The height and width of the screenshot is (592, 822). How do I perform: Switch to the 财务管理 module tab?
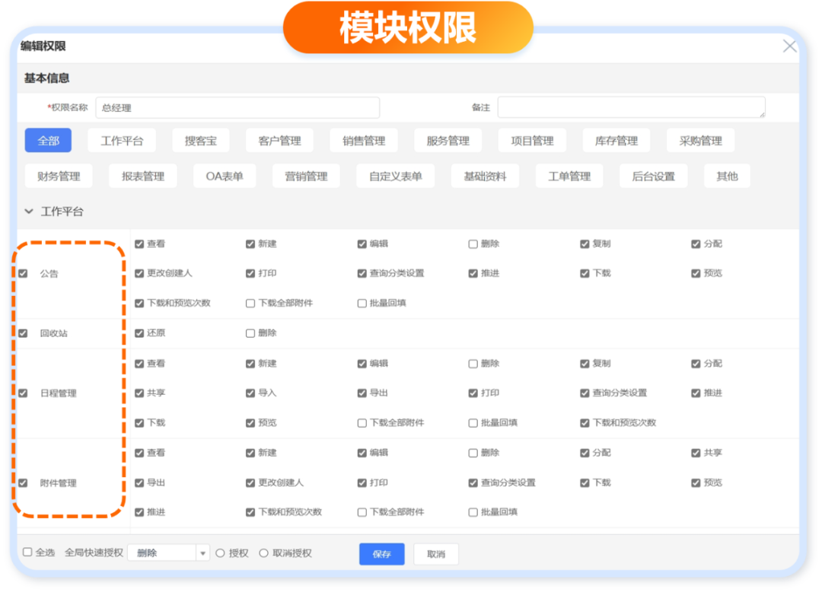[x=59, y=177]
